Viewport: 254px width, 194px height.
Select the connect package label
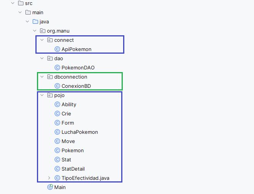point(64,40)
